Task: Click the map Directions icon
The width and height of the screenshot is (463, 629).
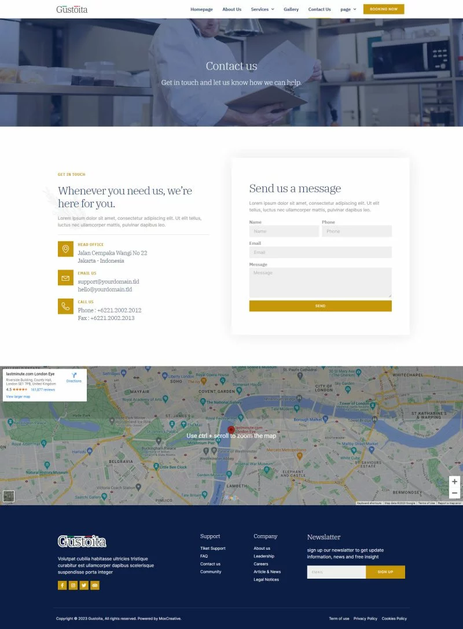Action: (74, 376)
